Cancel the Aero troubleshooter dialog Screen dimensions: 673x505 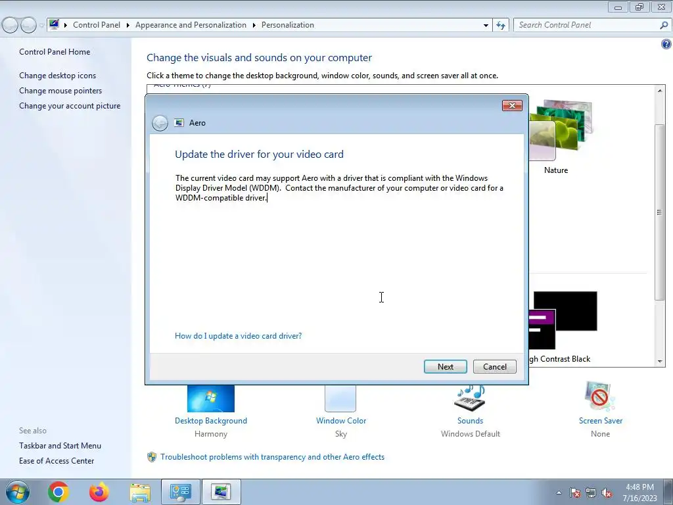[494, 367]
